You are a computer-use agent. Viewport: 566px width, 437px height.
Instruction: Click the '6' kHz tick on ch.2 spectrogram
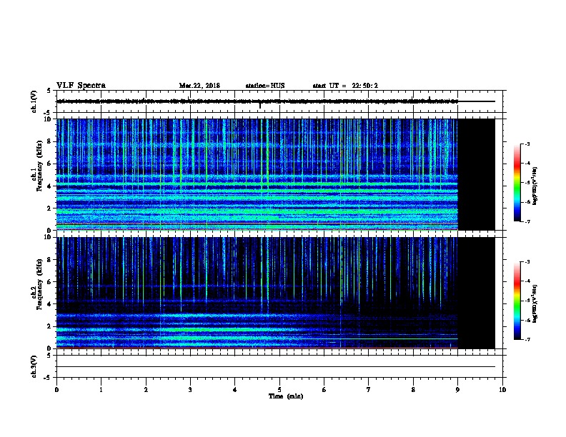point(49,282)
